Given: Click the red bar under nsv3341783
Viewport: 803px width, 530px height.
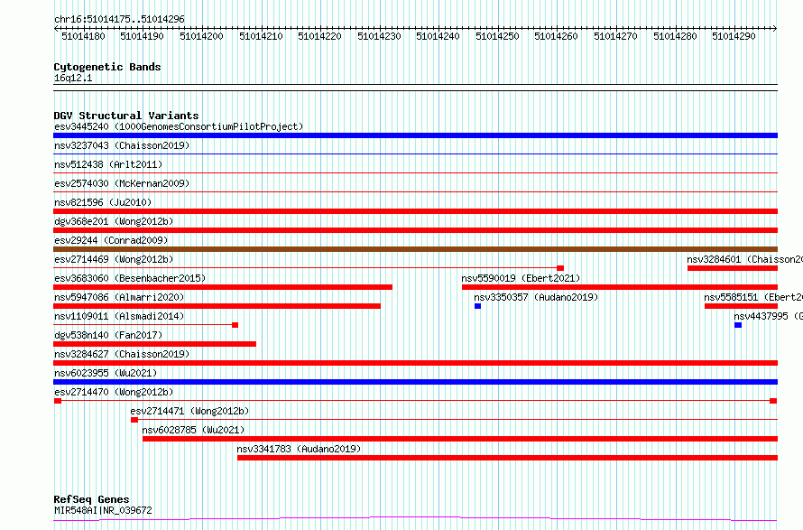Looking at the screenshot, I should [507, 458].
